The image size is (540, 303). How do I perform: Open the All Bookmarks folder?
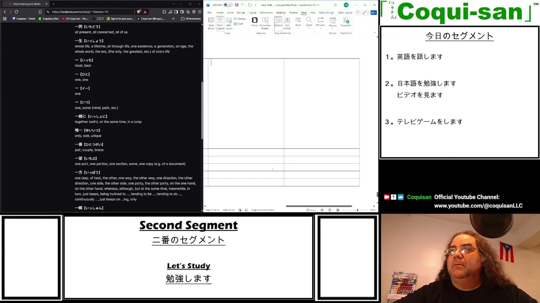coord(191,19)
